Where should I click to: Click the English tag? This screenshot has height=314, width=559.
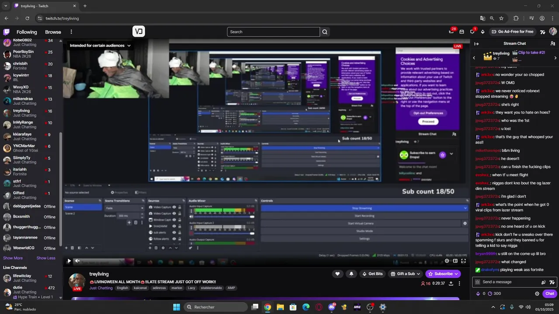(122, 288)
